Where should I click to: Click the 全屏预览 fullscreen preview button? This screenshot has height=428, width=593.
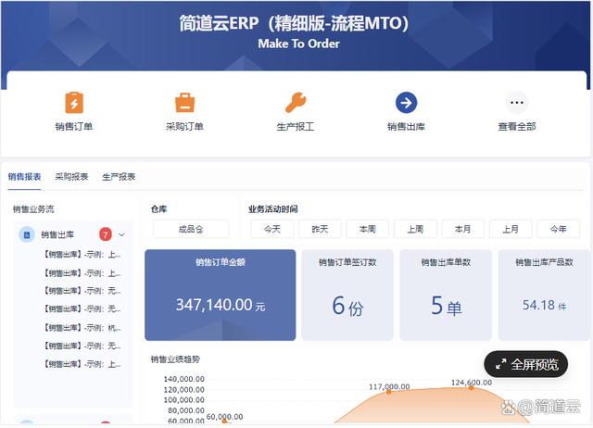(526, 364)
